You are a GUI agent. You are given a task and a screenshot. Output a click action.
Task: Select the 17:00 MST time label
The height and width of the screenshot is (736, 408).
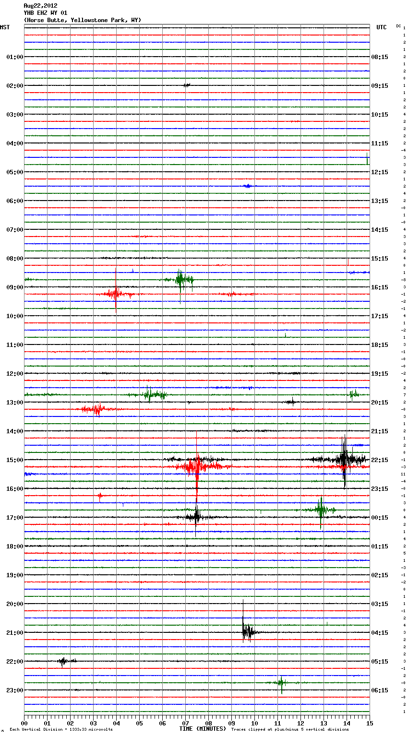coord(15,518)
